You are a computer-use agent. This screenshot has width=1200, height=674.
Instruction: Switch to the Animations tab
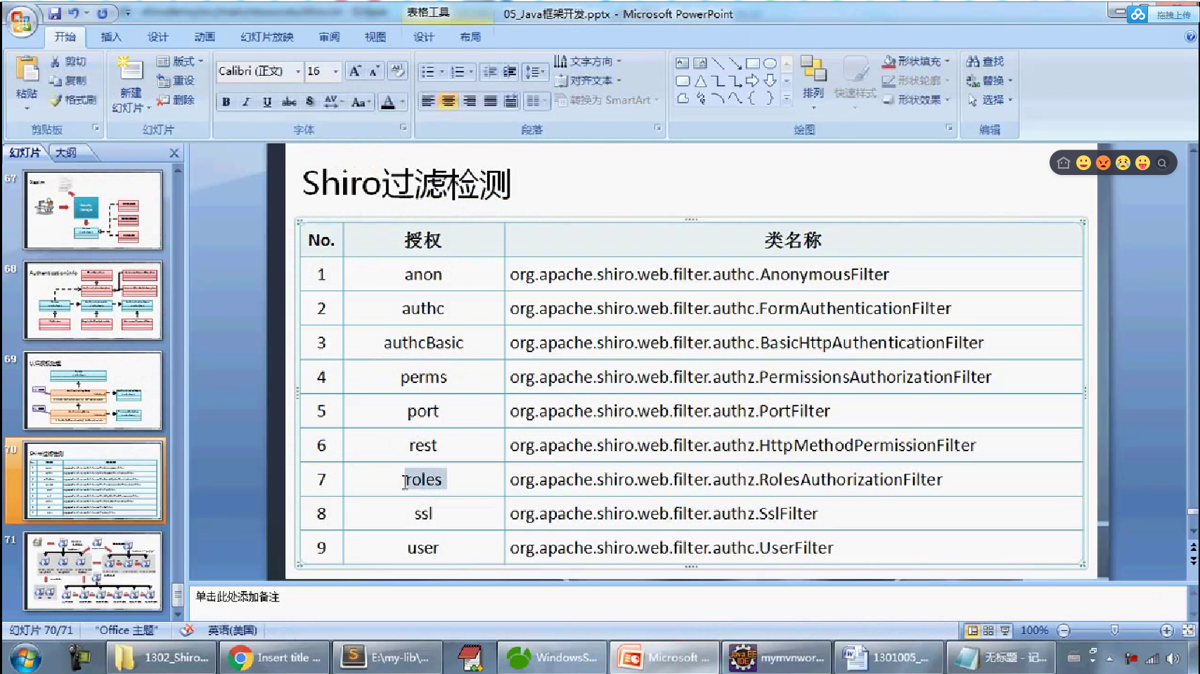[x=205, y=37]
